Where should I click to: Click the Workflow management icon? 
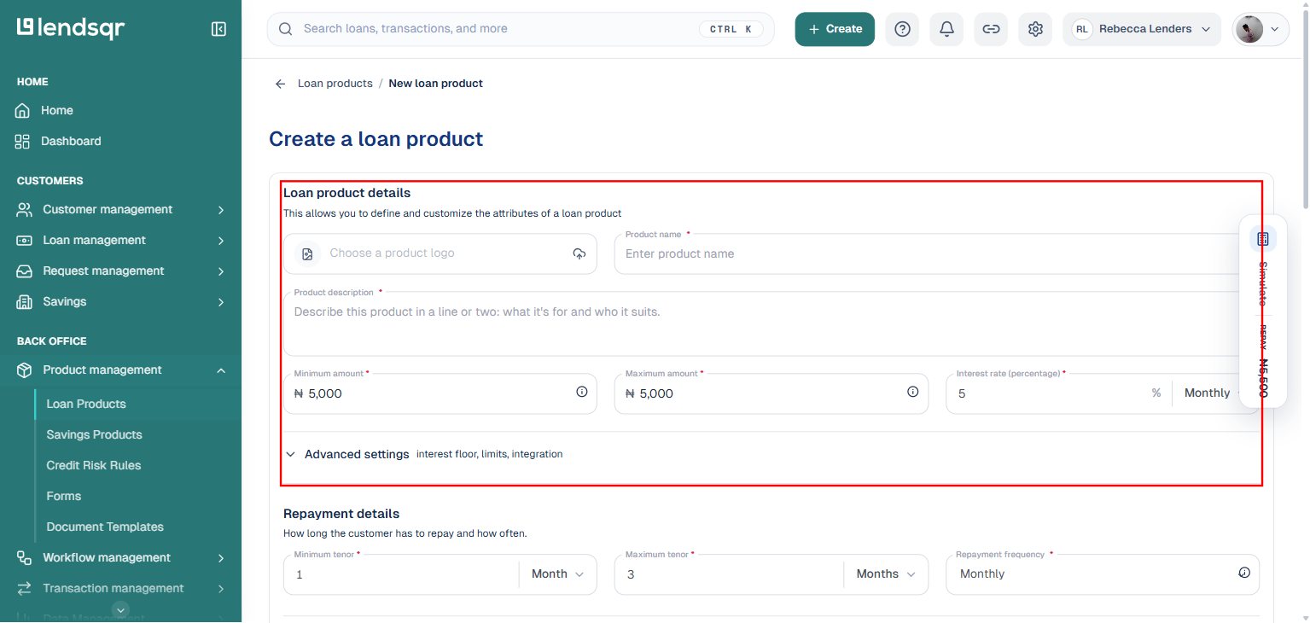click(x=25, y=558)
